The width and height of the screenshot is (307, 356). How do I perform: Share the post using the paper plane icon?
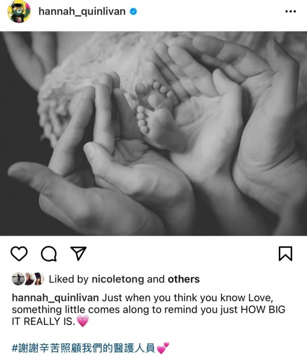tap(79, 253)
